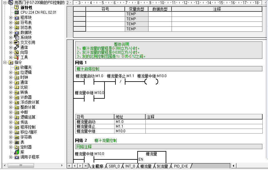Click the 符号表 icon in project tree

point(17,22)
